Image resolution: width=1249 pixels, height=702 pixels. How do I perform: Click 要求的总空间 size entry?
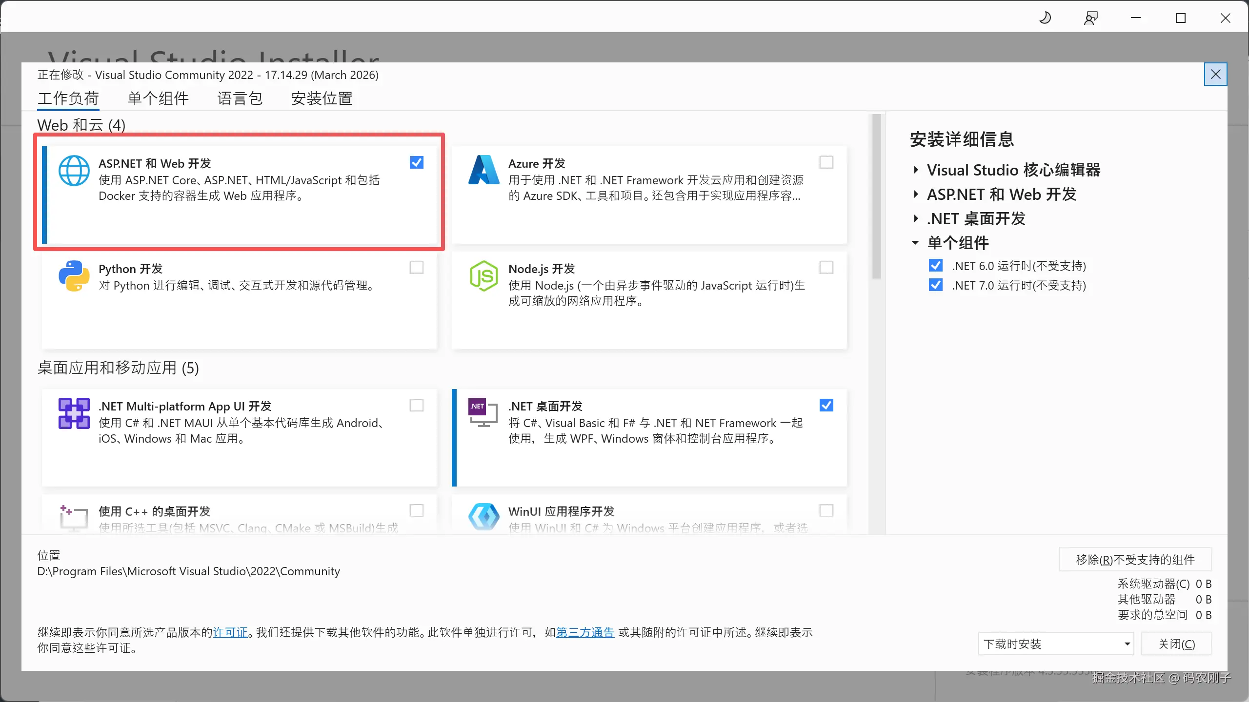1165,615
